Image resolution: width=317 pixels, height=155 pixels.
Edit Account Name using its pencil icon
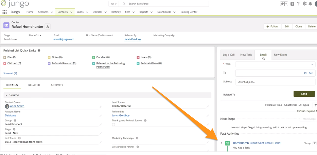coord(101,116)
